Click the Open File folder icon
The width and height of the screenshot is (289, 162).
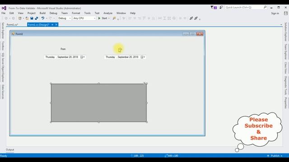pos(27,18)
